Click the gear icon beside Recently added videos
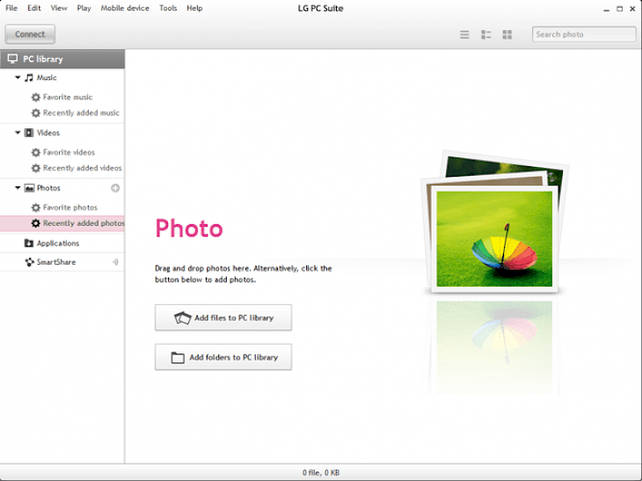The width and height of the screenshot is (642, 481). click(x=36, y=168)
